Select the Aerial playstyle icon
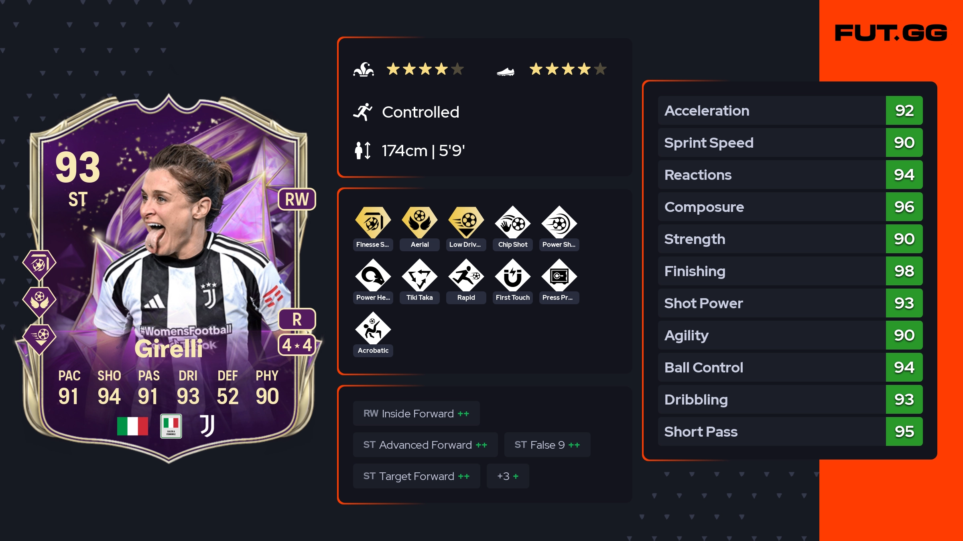Image resolution: width=963 pixels, height=541 pixels. point(420,223)
